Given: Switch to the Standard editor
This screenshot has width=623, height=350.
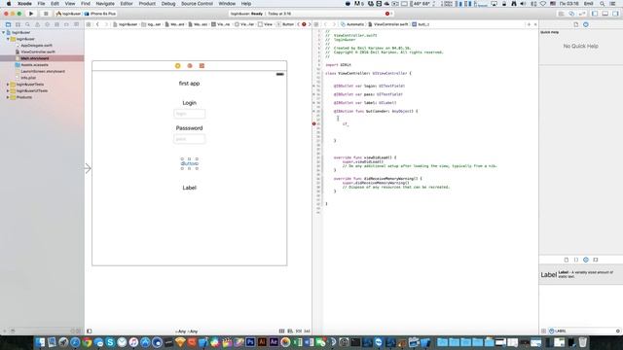Looking at the screenshot, I should [x=562, y=14].
